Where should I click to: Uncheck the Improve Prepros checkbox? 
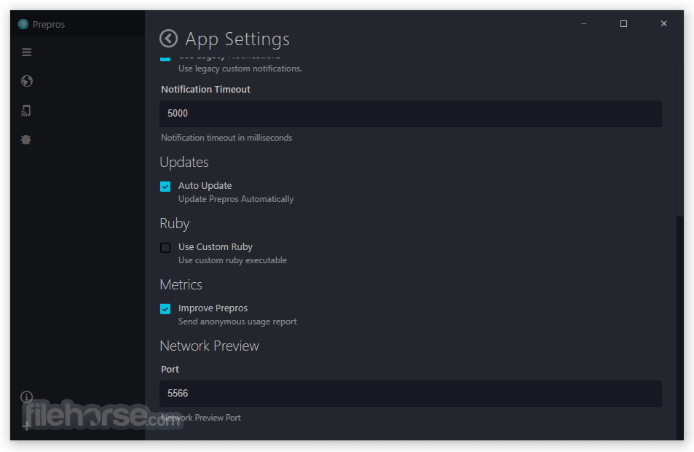click(165, 309)
